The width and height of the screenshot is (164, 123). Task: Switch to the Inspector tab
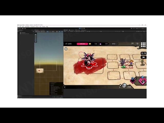pyautogui.click(x=84, y=30)
